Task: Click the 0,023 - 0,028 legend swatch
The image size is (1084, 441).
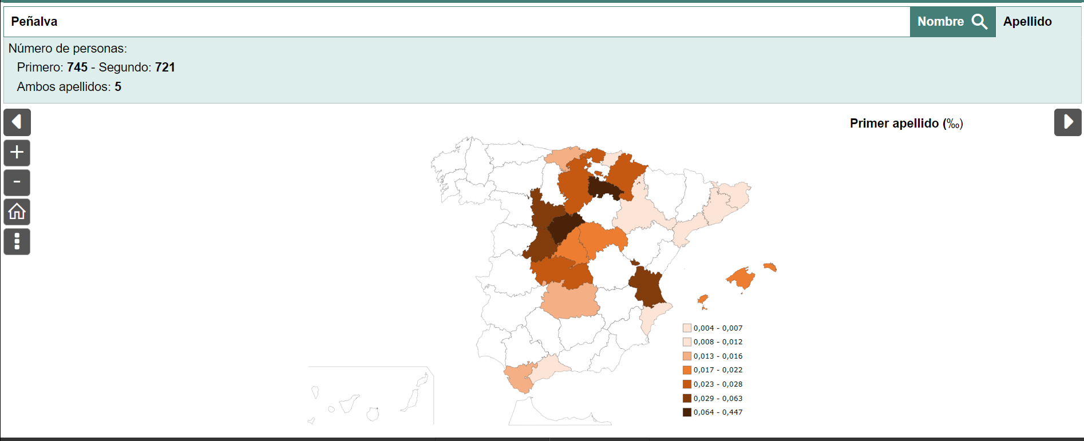Action: coord(687,384)
